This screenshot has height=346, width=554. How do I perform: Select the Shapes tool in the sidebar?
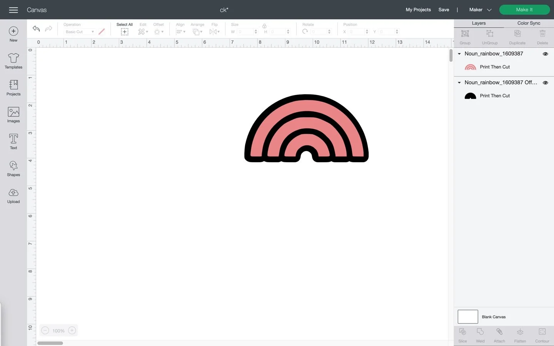(x=13, y=169)
